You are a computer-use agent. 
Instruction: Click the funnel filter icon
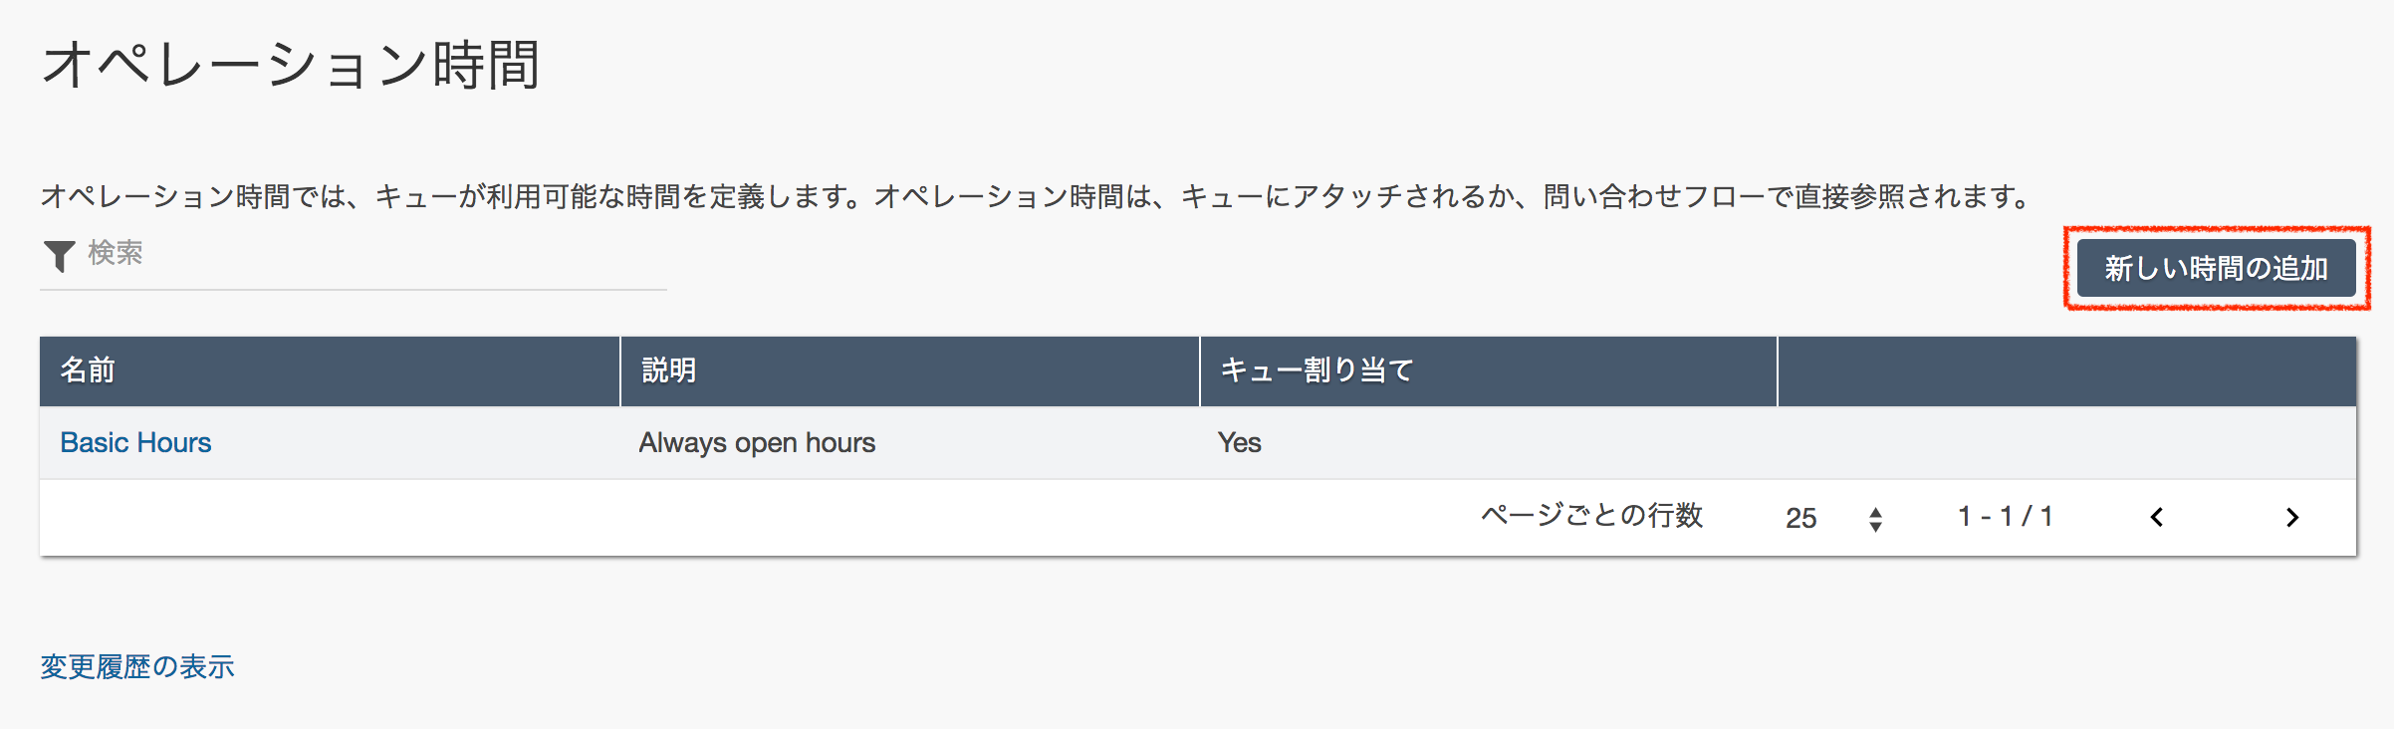(x=60, y=256)
